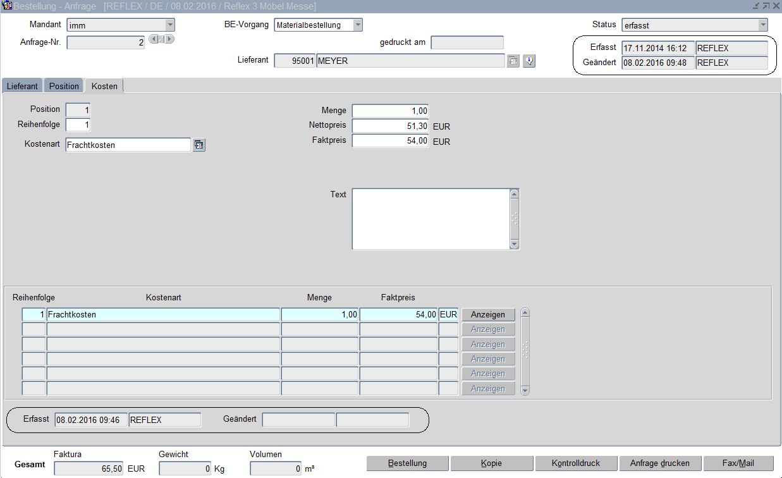Expand the Mandant dropdown

169,25
